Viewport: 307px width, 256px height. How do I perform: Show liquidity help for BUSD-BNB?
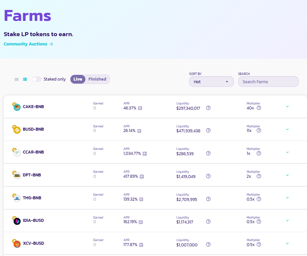(x=208, y=130)
